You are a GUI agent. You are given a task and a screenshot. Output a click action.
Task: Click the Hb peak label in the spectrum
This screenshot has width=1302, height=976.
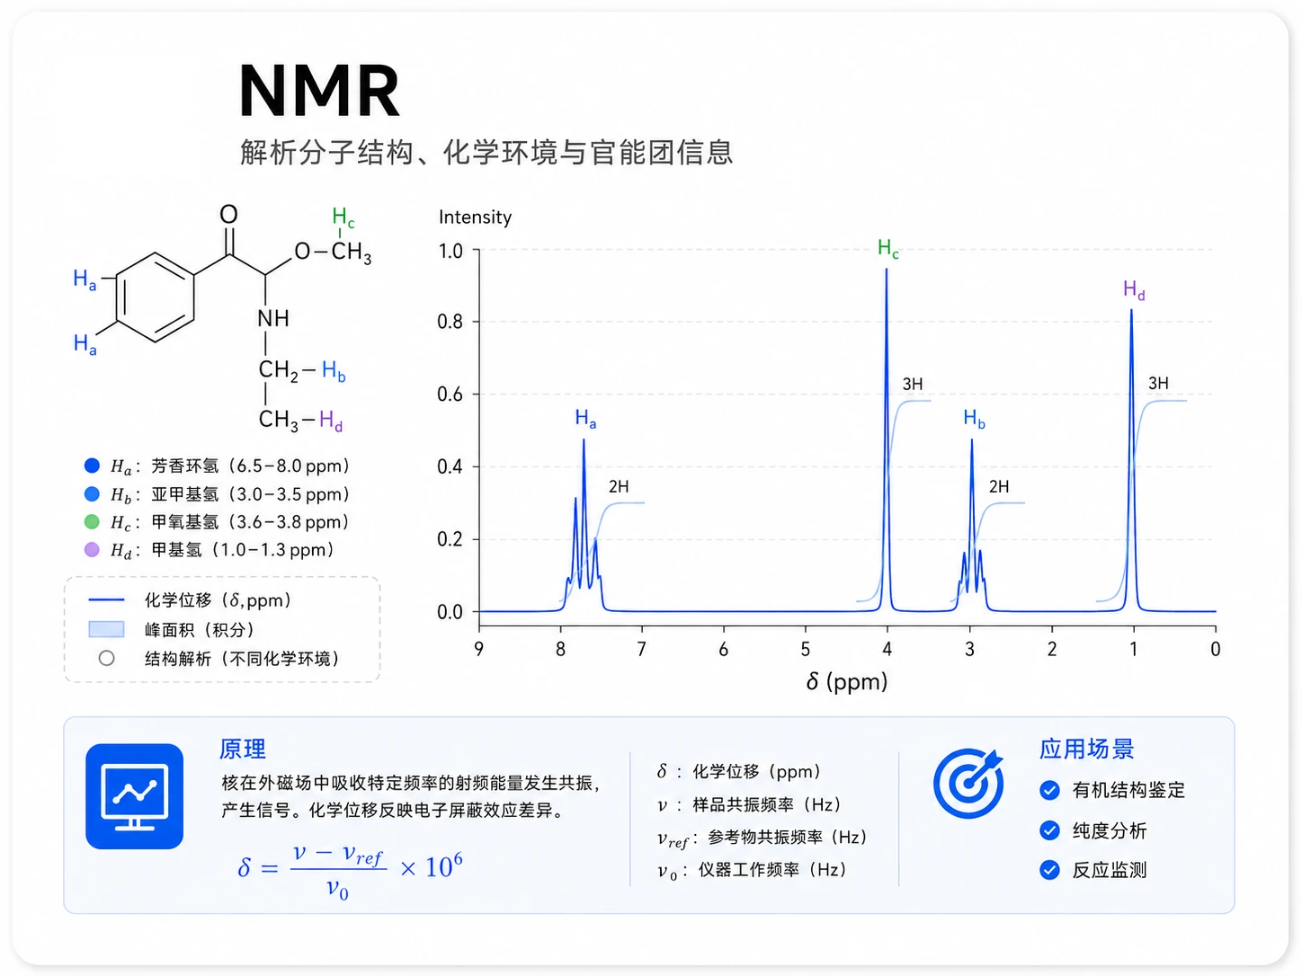(x=974, y=419)
